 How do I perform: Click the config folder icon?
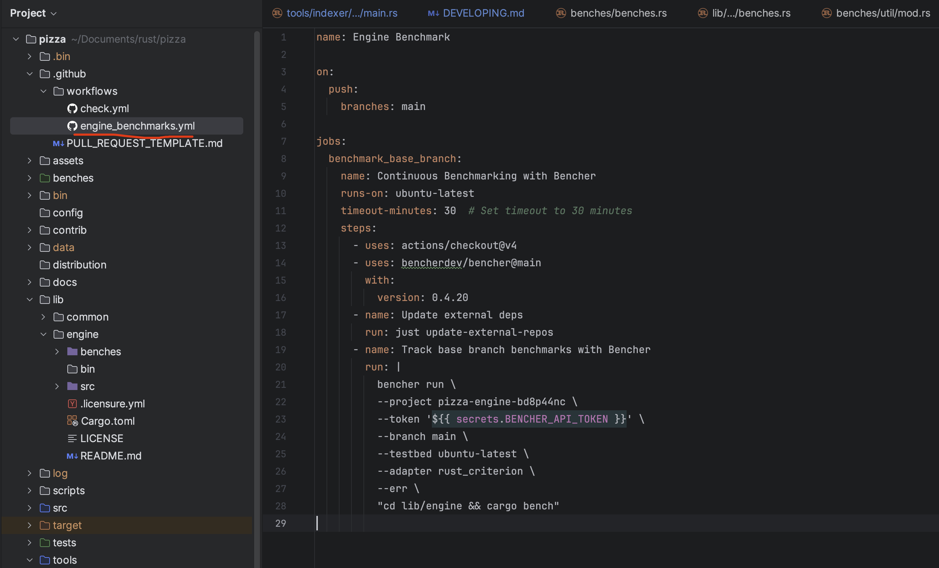tap(45, 213)
